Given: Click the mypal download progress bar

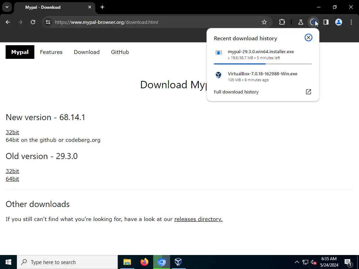Looking at the screenshot, I should pos(263,64).
